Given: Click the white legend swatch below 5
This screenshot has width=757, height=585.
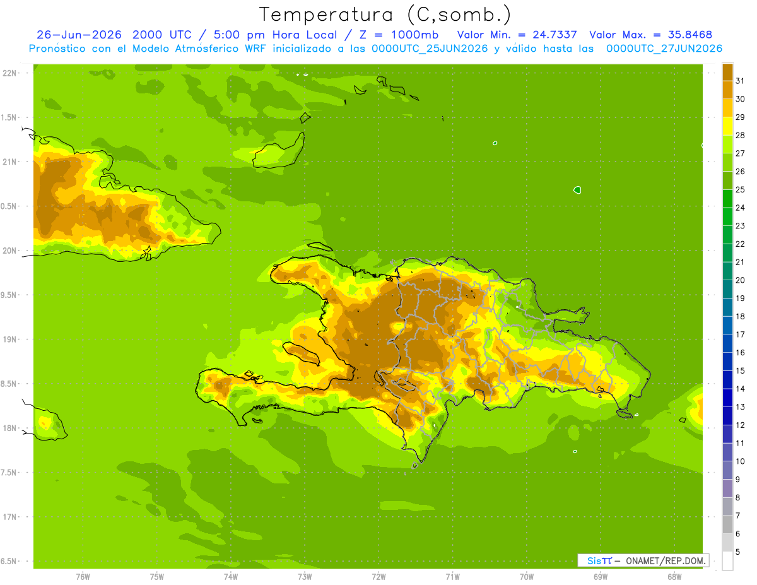Looking at the screenshot, I should coord(727,560).
